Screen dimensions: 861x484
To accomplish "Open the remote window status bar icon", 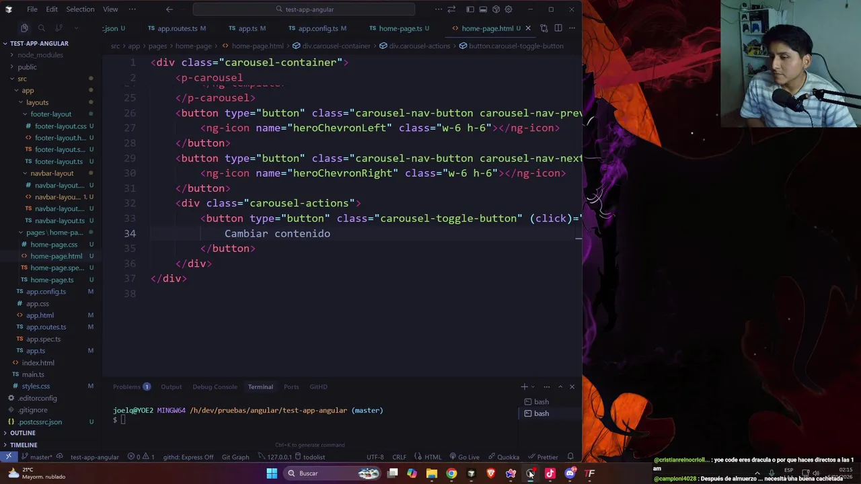I will pos(9,457).
